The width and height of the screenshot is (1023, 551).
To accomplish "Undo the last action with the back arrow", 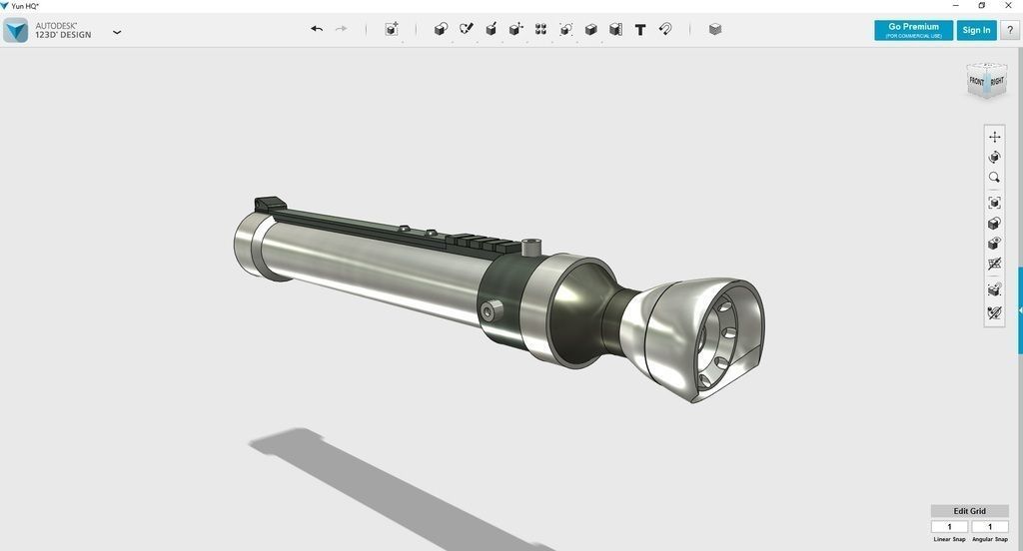I will (317, 29).
